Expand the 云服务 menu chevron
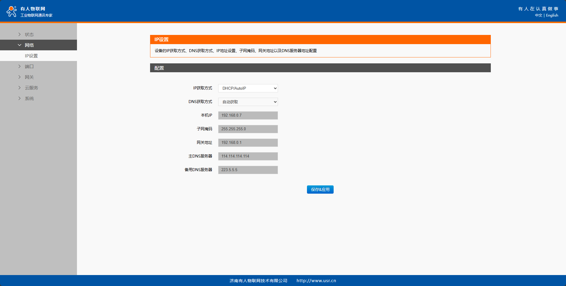The height and width of the screenshot is (286, 566). click(x=20, y=88)
